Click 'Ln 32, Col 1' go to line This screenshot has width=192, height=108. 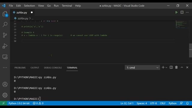coord(127,103)
